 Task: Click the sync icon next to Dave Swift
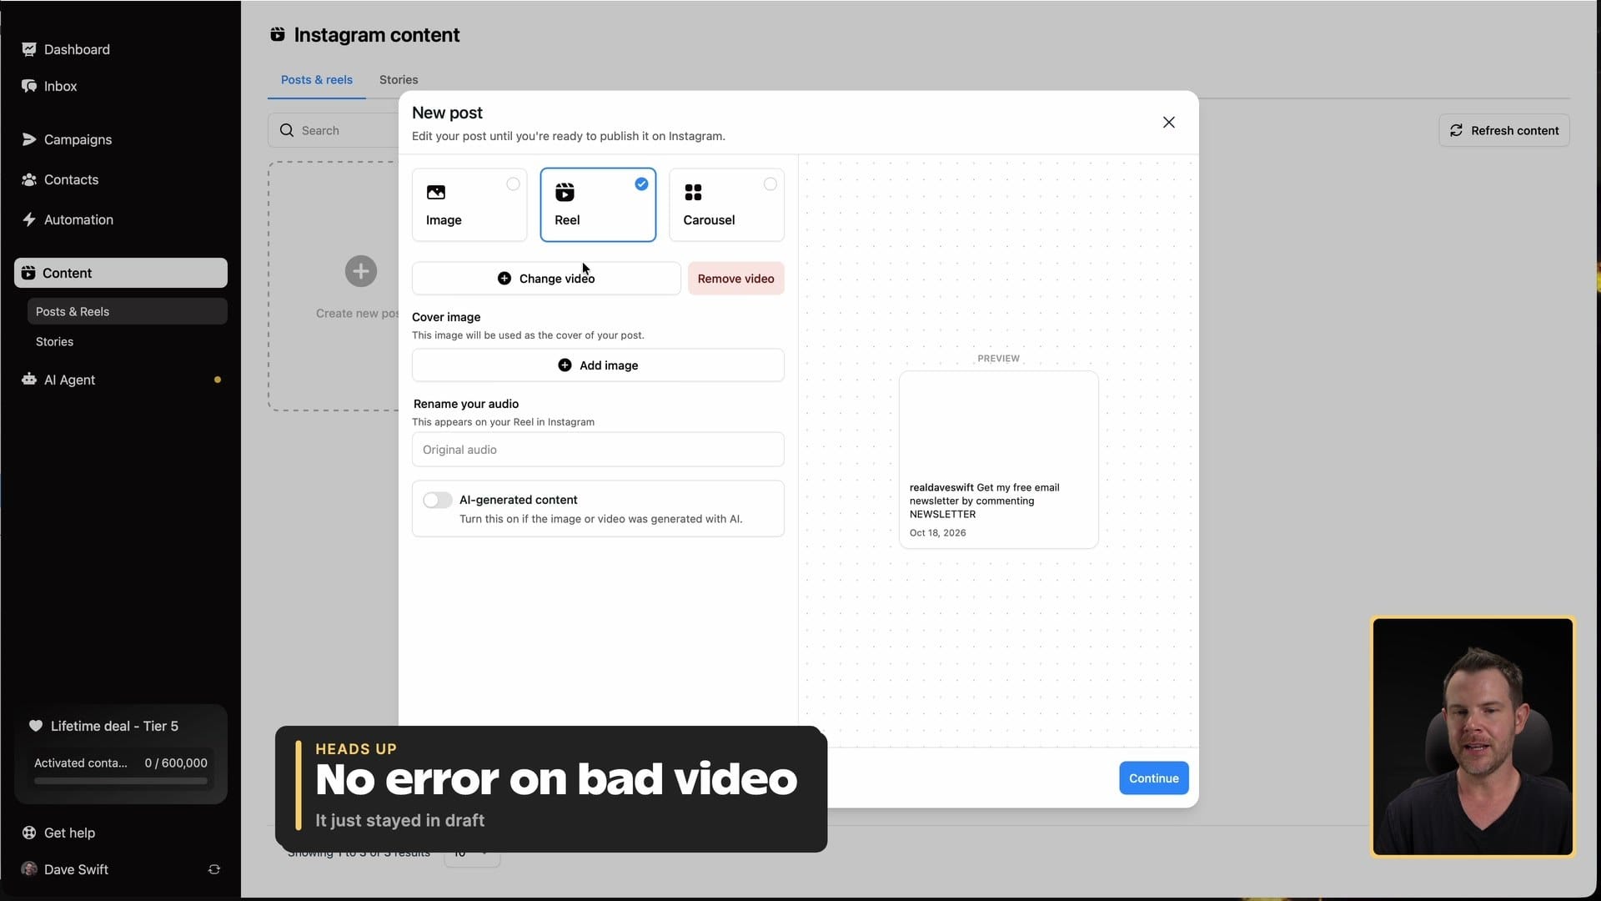click(x=214, y=869)
